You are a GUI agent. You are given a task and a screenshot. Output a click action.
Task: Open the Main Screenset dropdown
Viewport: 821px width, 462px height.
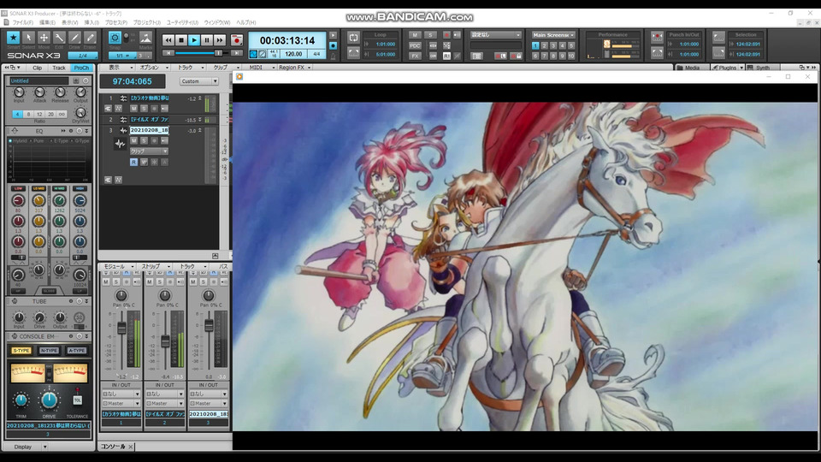point(553,35)
